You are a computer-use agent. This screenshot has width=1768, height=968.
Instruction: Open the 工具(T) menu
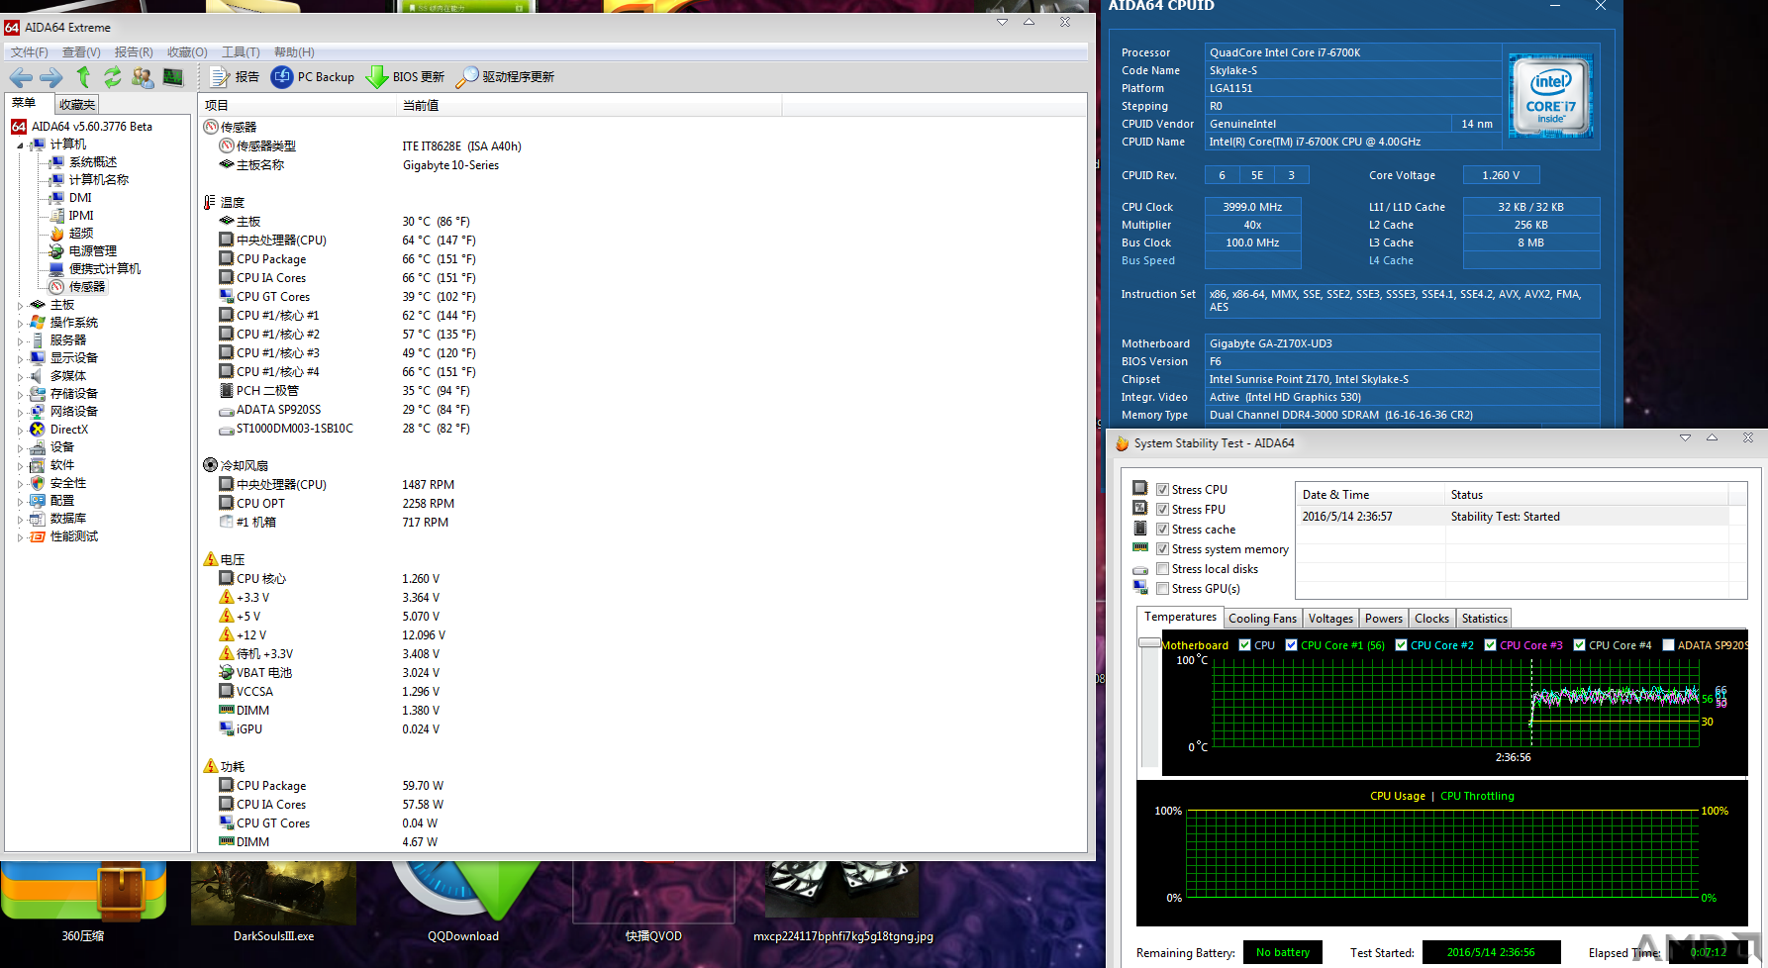pyautogui.click(x=241, y=52)
